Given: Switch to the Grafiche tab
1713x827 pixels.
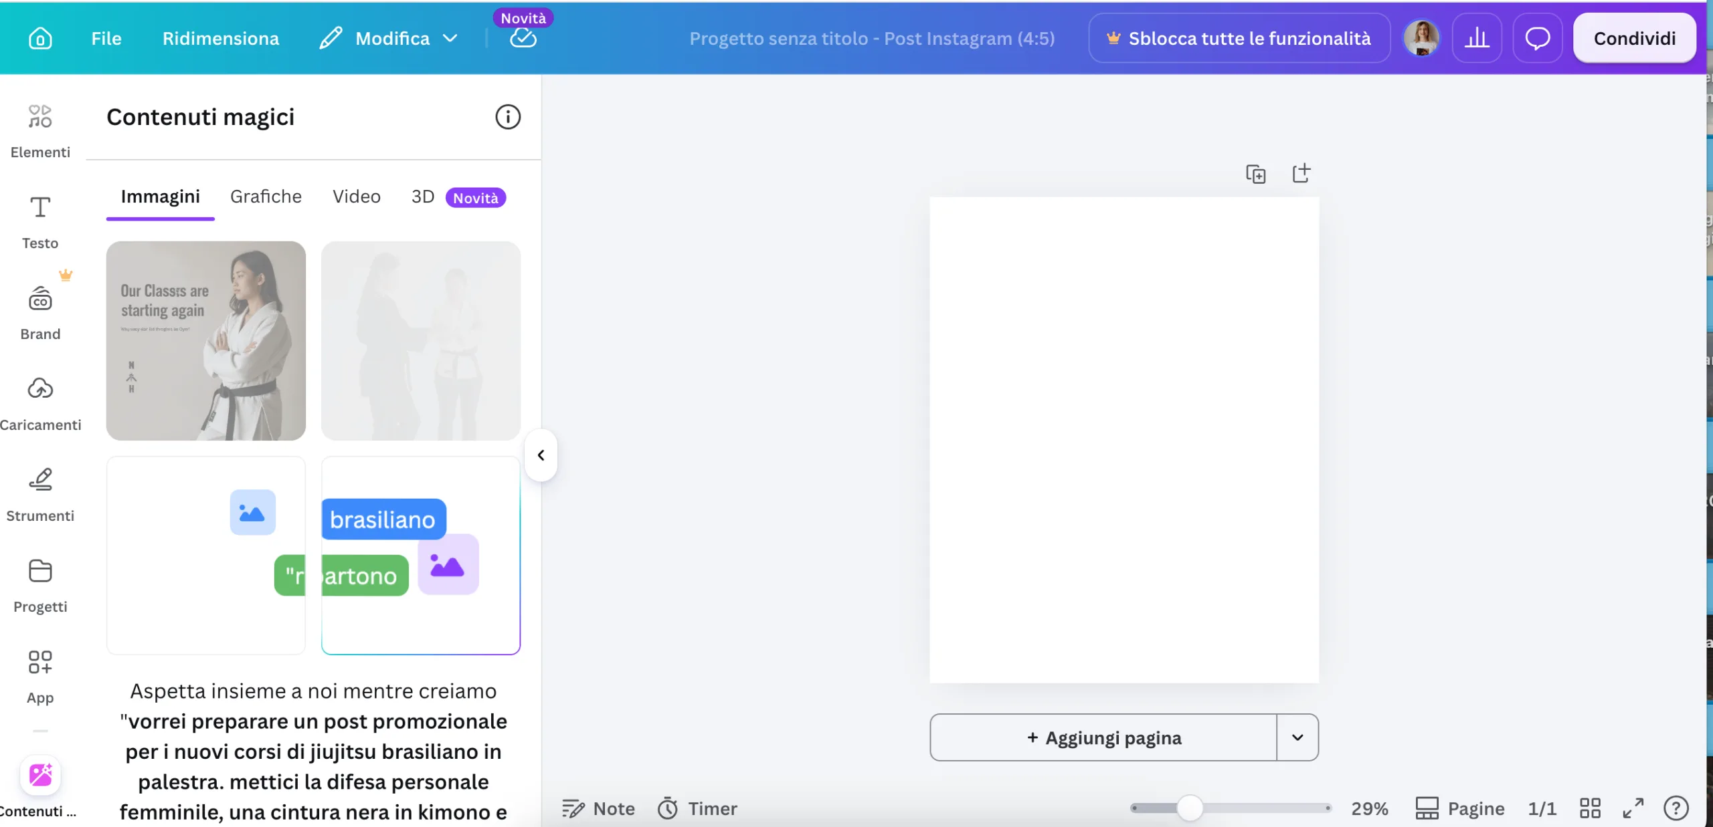Looking at the screenshot, I should [266, 197].
